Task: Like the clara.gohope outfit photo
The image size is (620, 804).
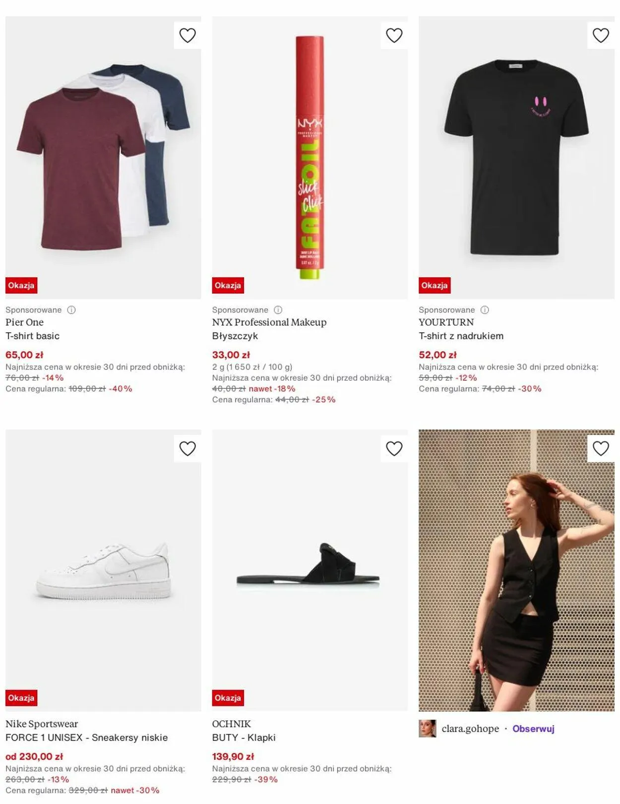Action: [601, 448]
